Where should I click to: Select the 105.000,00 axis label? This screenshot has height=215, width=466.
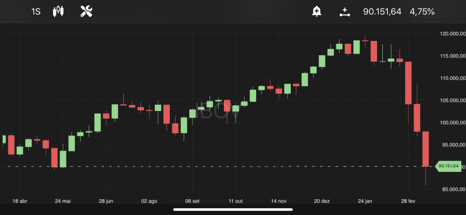point(453,100)
